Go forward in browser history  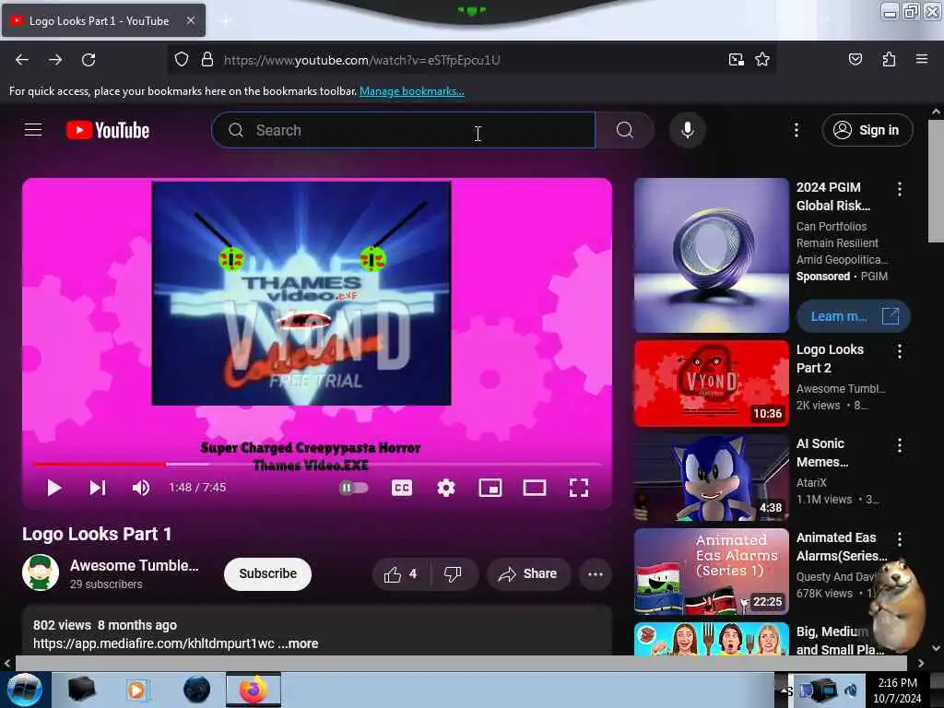(x=55, y=60)
